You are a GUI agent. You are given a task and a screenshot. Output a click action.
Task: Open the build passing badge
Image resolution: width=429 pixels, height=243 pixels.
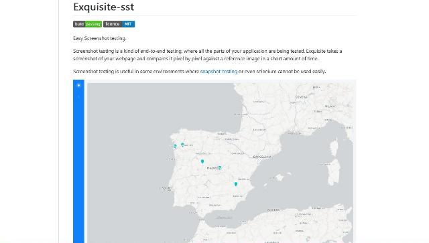[88, 24]
